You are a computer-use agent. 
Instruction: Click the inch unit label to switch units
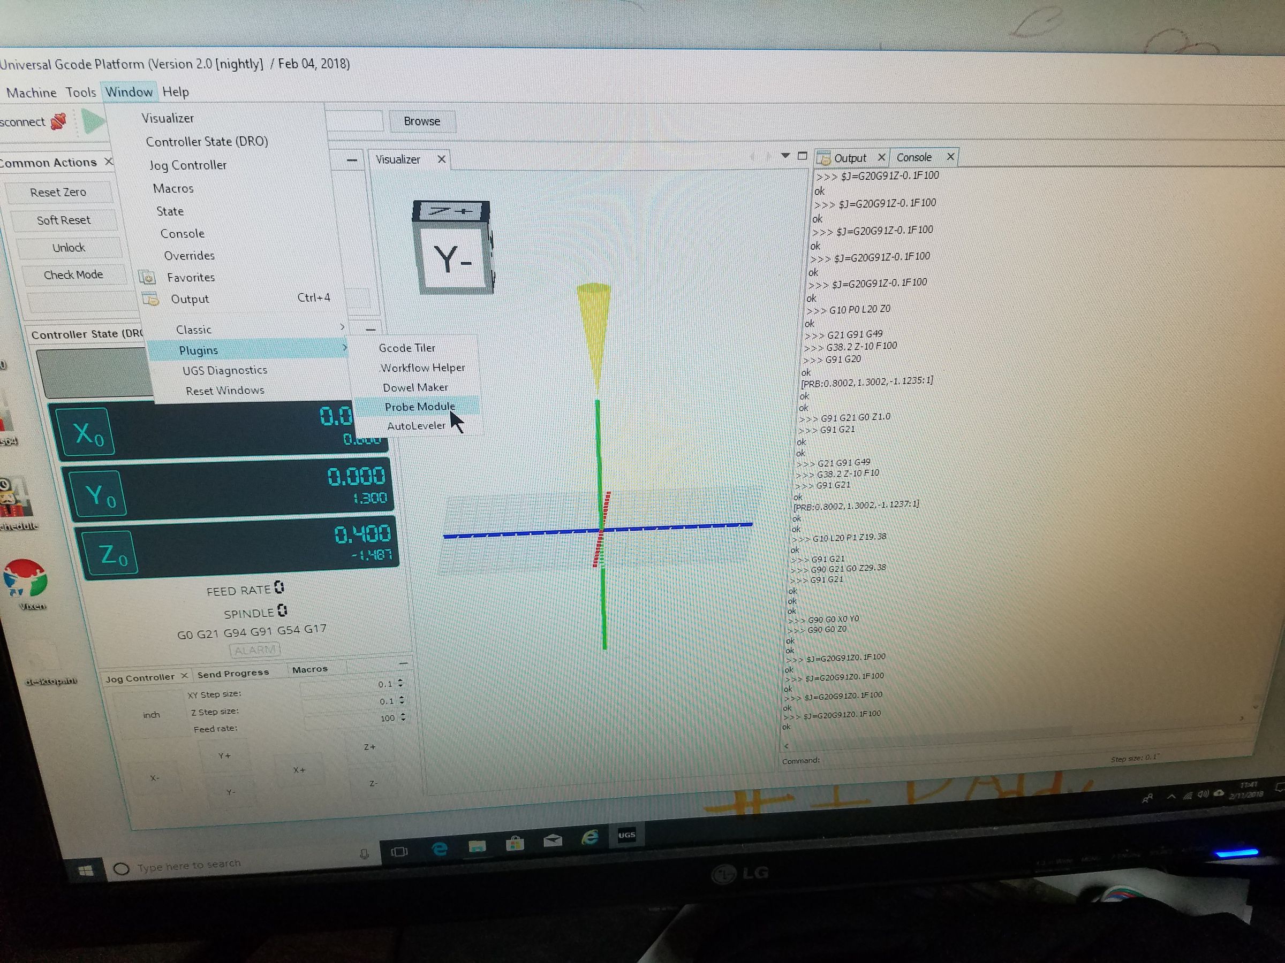pos(152,714)
